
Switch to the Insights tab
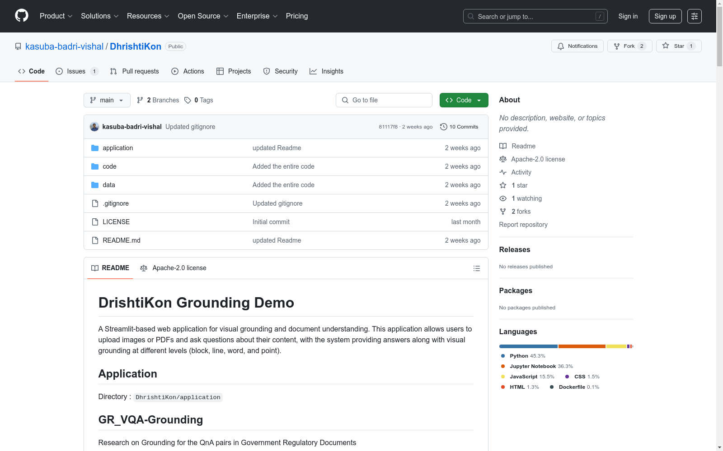326,71
